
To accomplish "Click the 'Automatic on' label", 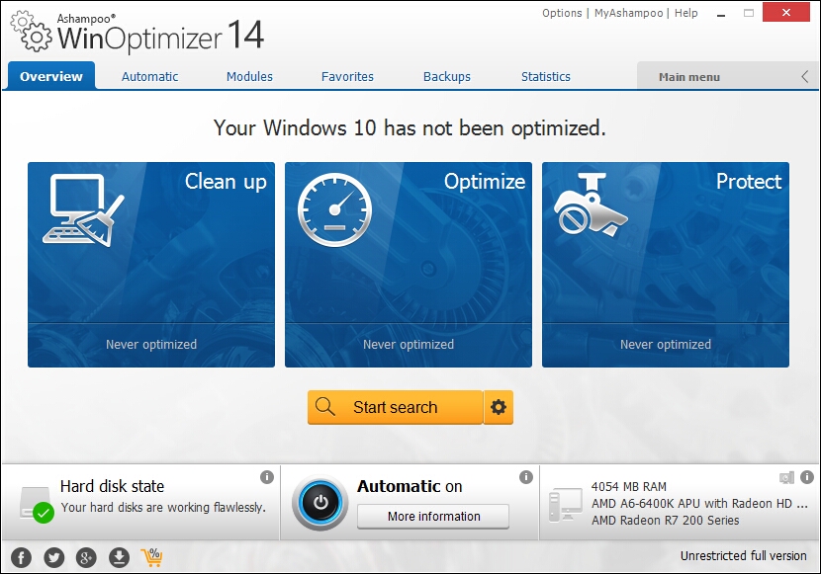I will (x=410, y=486).
